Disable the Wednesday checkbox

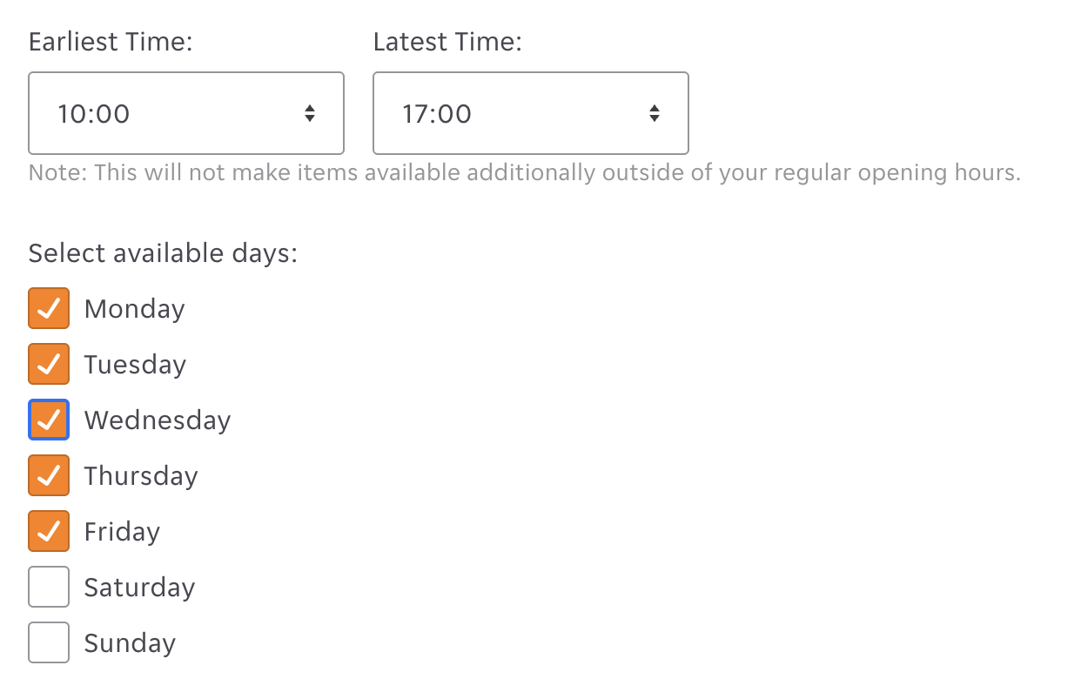pyautogui.click(x=49, y=420)
